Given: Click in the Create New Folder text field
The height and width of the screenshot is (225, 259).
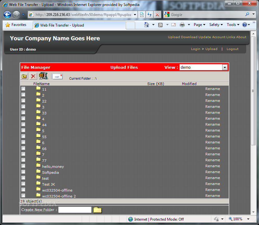Looking at the screenshot, I should [x=75, y=210].
